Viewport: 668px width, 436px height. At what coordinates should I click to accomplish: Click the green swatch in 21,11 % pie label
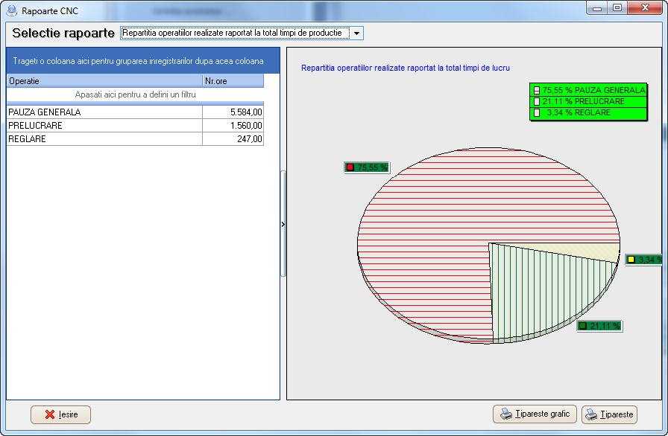(x=583, y=326)
